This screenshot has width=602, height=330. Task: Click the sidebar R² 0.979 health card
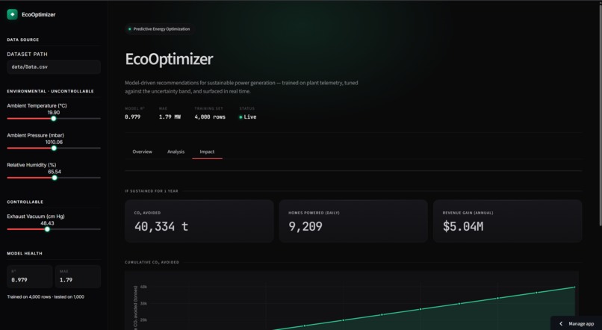(30, 276)
